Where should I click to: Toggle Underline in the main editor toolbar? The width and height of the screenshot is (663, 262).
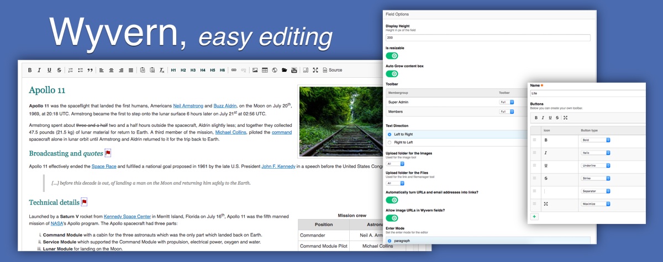(x=49, y=70)
